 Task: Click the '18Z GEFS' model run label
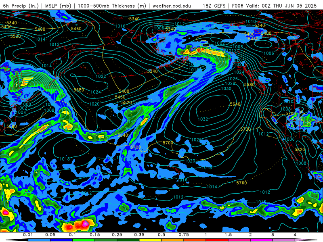[214, 6]
